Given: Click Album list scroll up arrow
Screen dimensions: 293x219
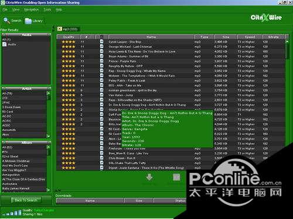Looking at the screenshot, I should click(49, 147).
